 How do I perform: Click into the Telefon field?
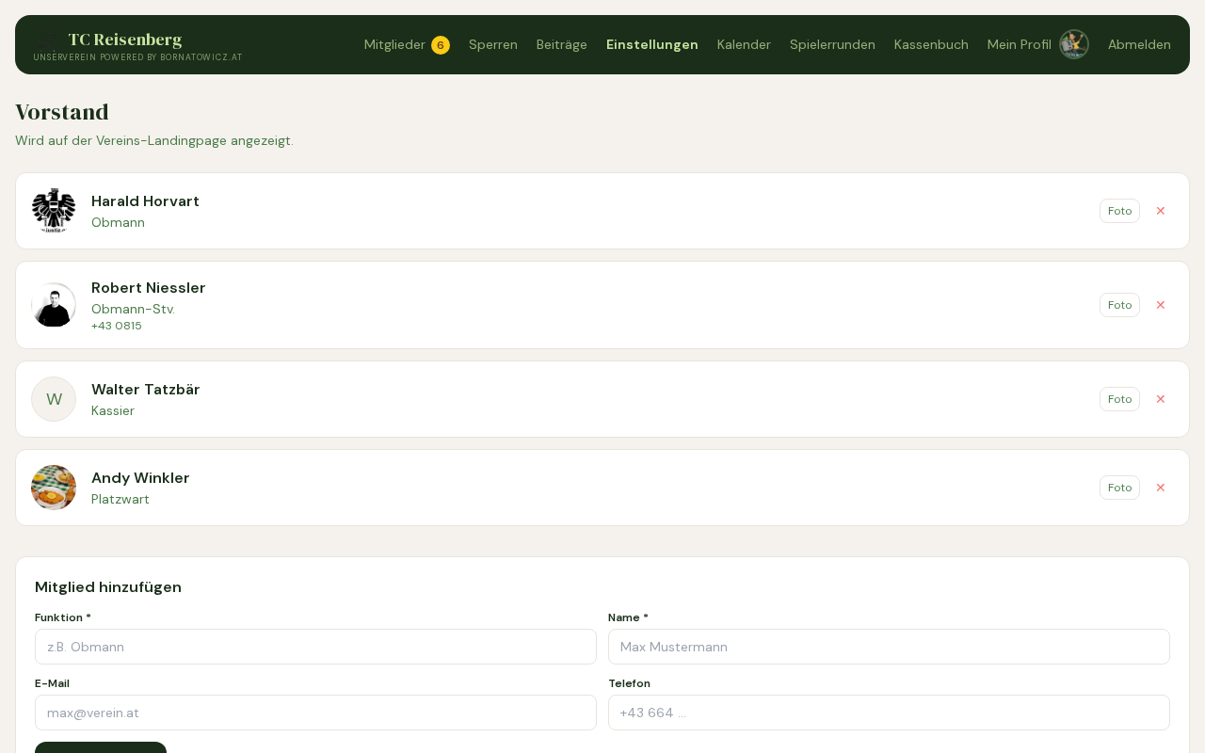pos(889,713)
